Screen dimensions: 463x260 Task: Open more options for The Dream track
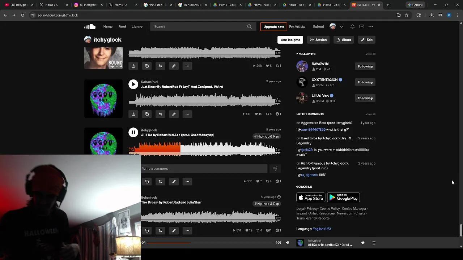(x=187, y=231)
